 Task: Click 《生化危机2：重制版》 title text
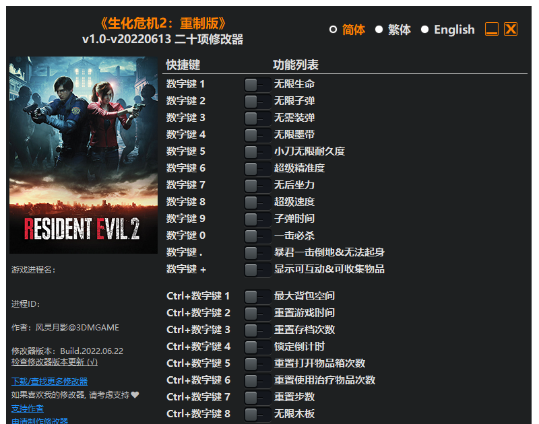point(163,24)
